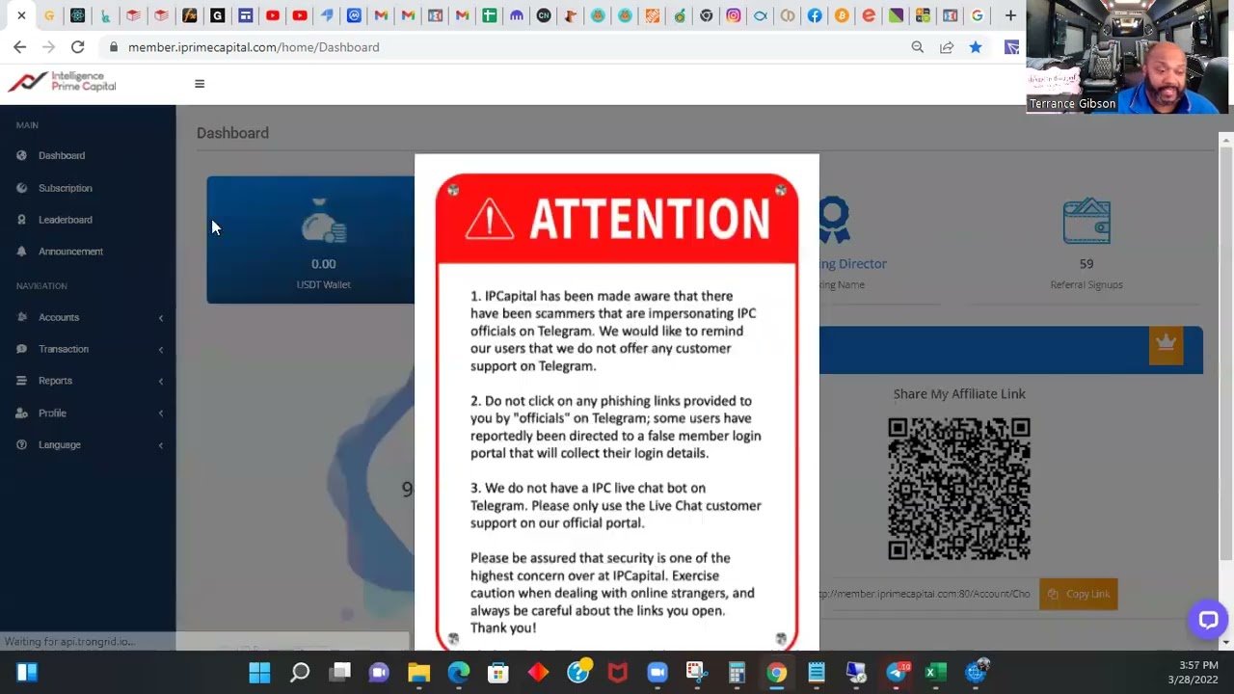The image size is (1234, 694).
Task: Click the '0.00' USDT wallet value
Action: click(323, 264)
